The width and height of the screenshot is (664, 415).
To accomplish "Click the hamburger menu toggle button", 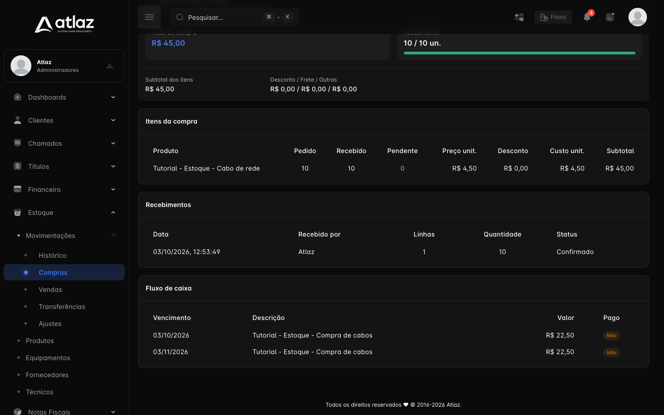I will pyautogui.click(x=149, y=17).
